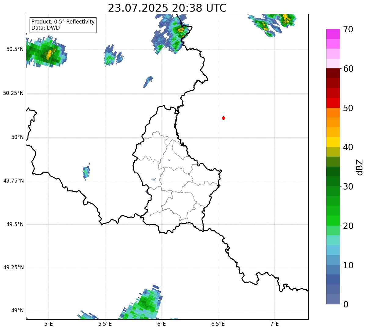367x330 pixels.
Task: Click the orange colorbar segment just below 50
Action: (333, 113)
